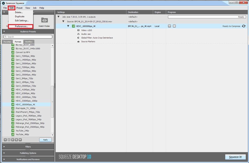Click the Audio: aac headphones icon
Screen dimensions: 249x163
pos(78,34)
